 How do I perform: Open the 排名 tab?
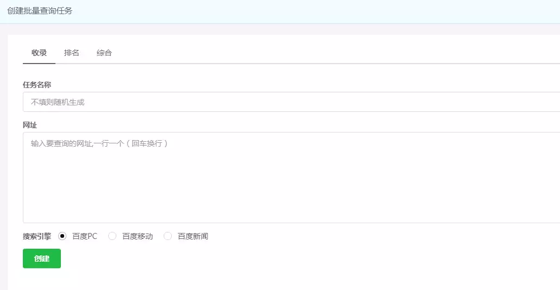[71, 53]
